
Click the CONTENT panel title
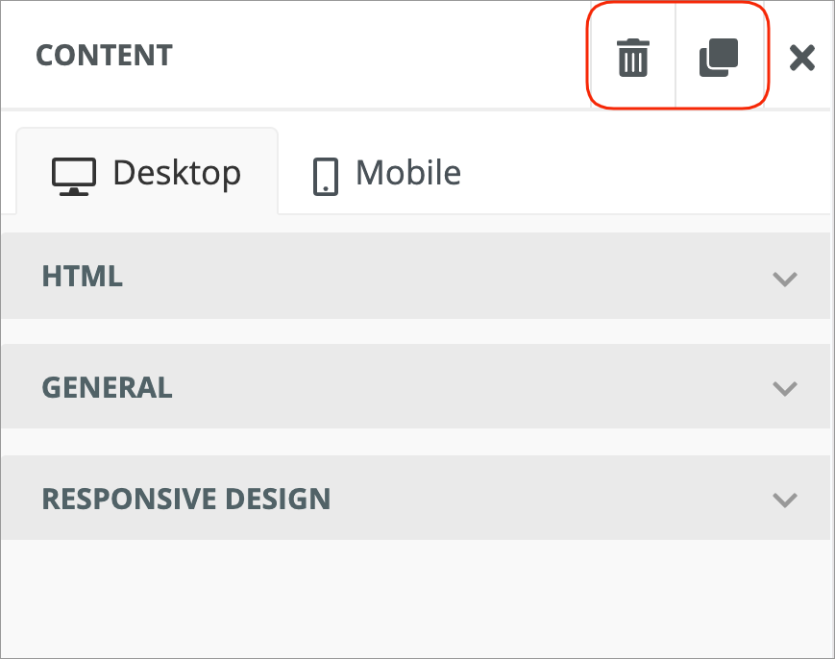[104, 56]
